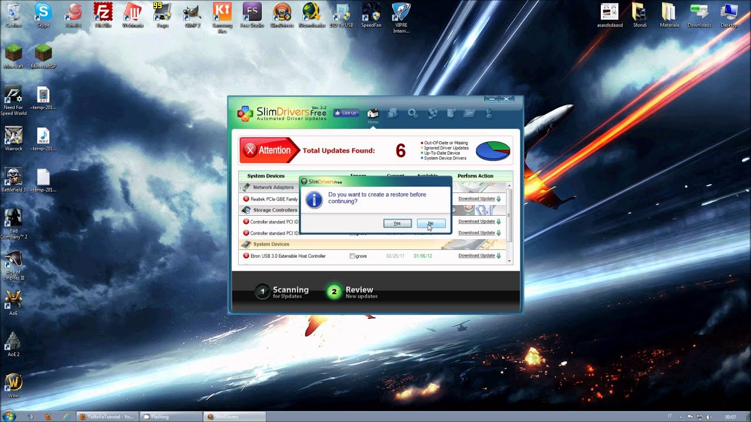Image resolution: width=751 pixels, height=422 pixels.
Task: Open the Desktop shortcut icon at top right
Action: 729,15
